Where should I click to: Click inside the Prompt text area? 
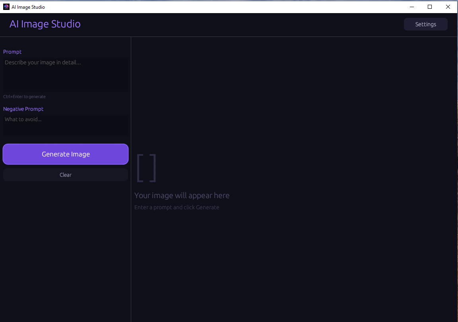point(65,75)
